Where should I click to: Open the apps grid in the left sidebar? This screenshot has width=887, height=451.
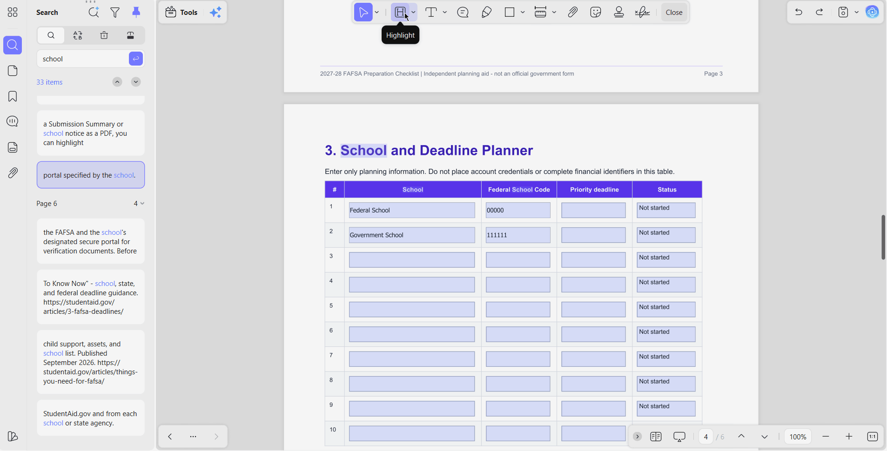pos(13,13)
